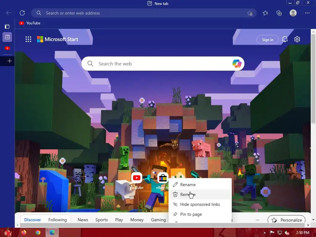Click the Sign in button
The image size is (316, 237).
(x=268, y=40)
